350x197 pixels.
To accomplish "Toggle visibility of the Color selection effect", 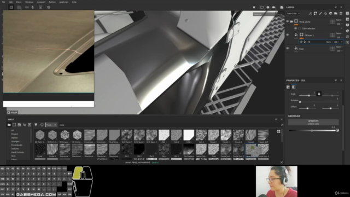I will coord(295,28).
